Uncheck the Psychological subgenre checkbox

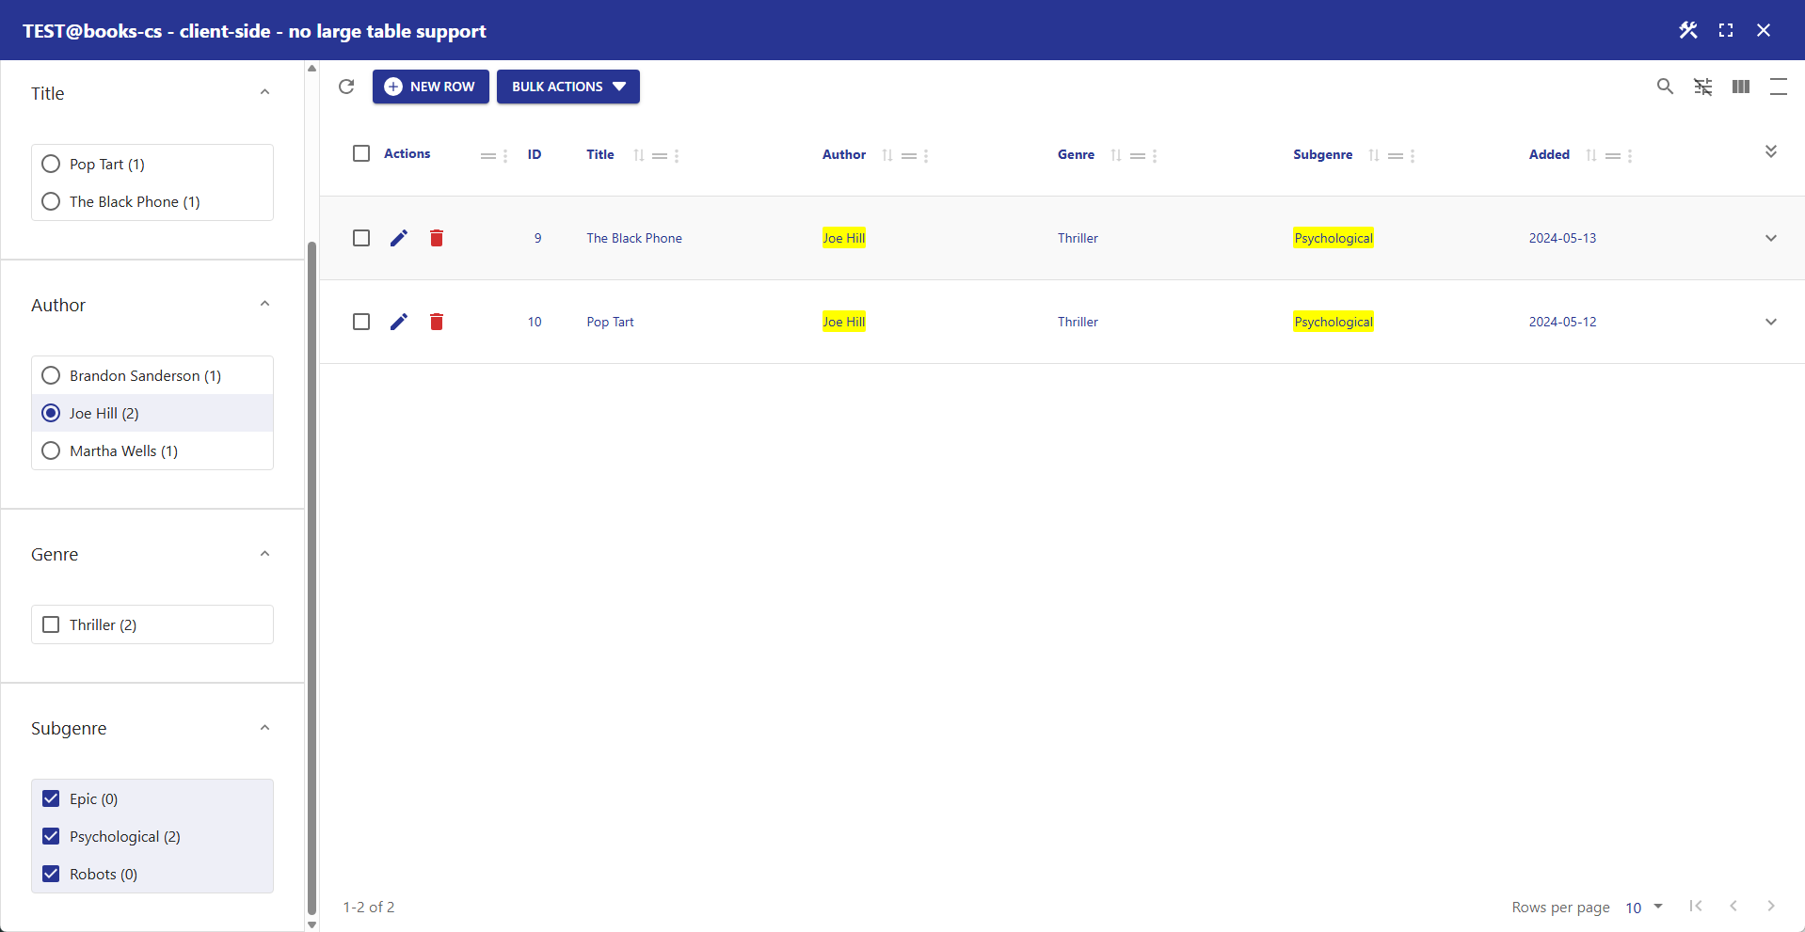tap(51, 836)
